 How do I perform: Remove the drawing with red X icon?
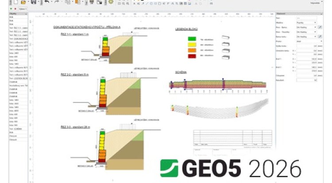[15, 9]
